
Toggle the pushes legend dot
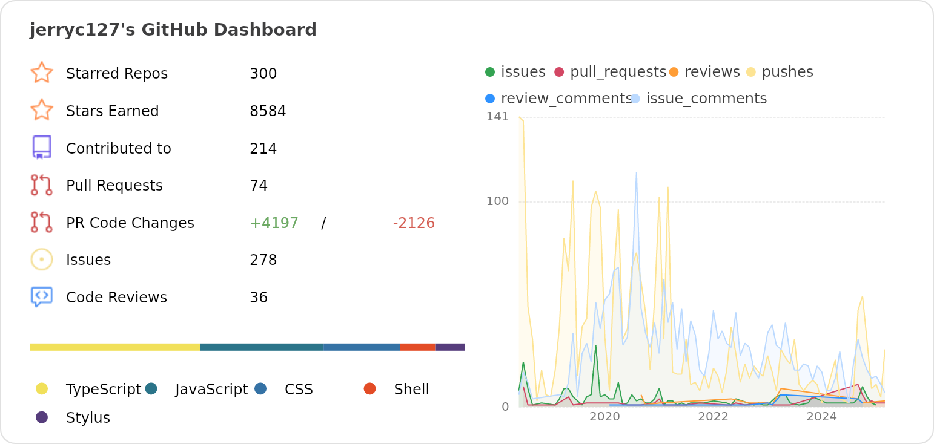pyautogui.click(x=751, y=72)
